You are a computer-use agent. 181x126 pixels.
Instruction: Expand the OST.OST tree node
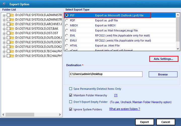coord(4,33)
